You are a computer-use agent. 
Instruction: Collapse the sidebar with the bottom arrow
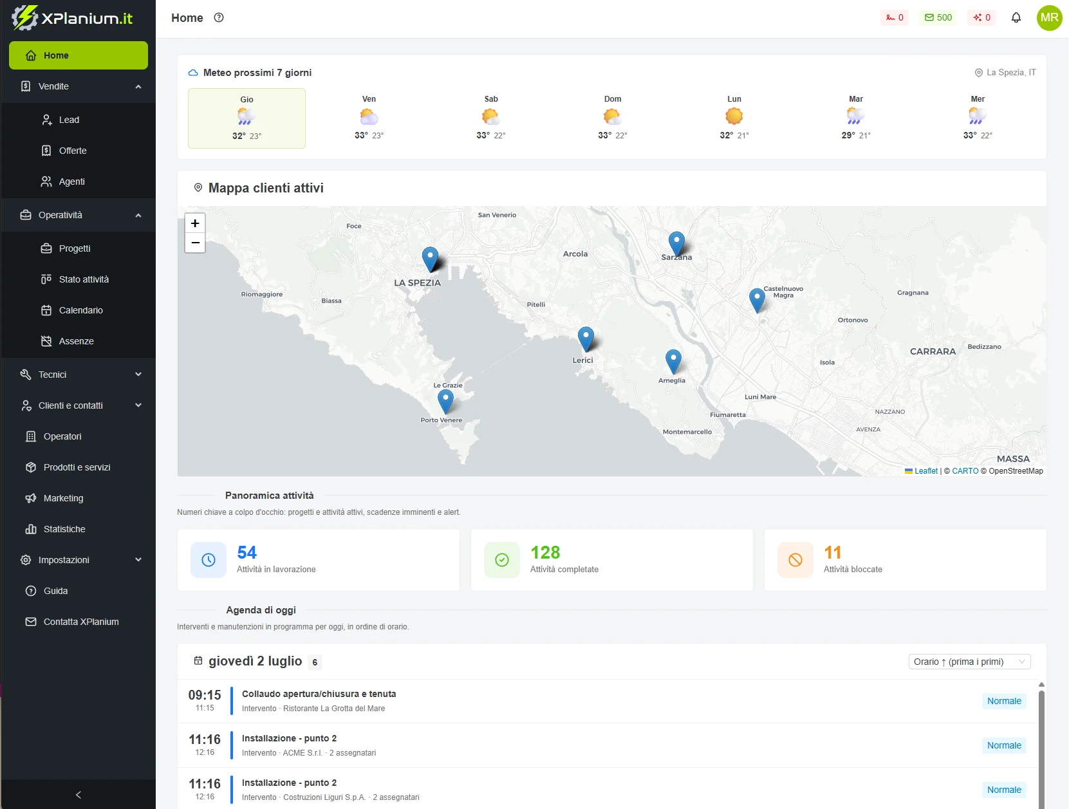tap(79, 795)
